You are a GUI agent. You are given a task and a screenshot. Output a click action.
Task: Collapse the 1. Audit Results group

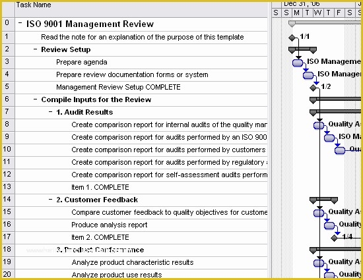point(50,111)
